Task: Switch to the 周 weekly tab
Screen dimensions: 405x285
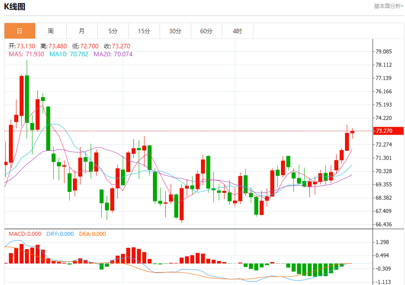Action: [x=51, y=31]
